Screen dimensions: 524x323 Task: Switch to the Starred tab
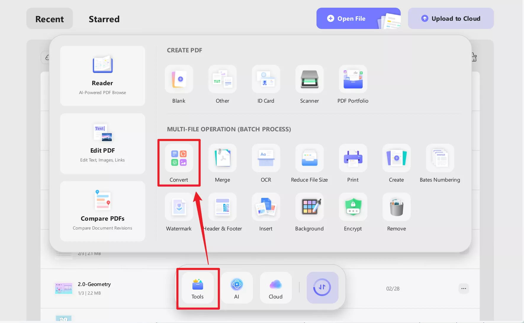coord(104,19)
